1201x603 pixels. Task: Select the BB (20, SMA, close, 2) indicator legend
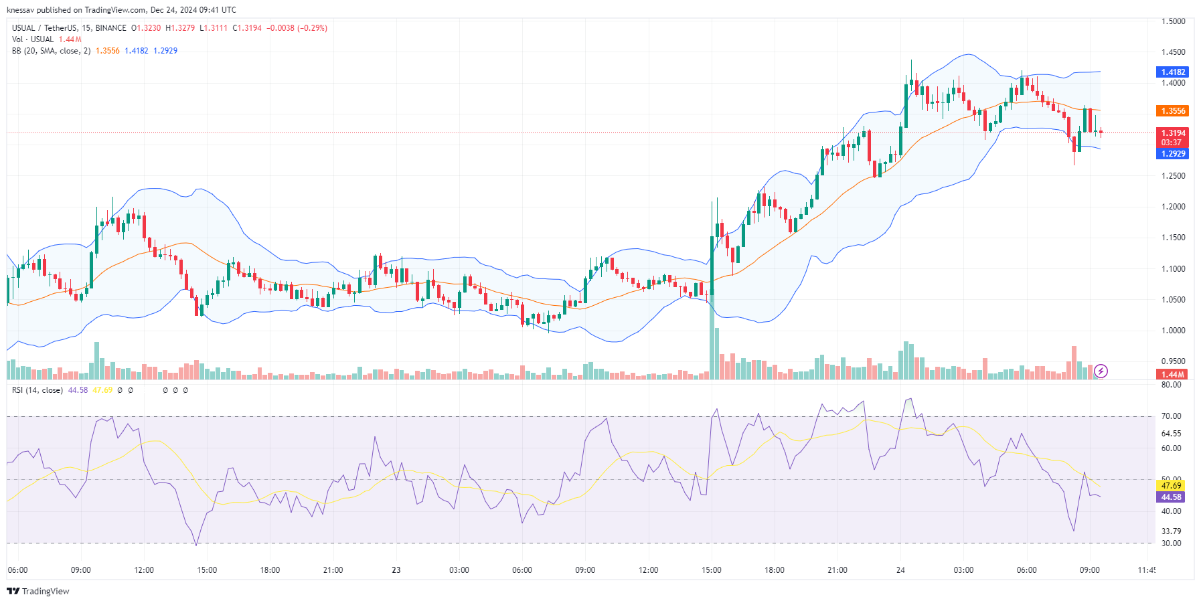point(51,51)
